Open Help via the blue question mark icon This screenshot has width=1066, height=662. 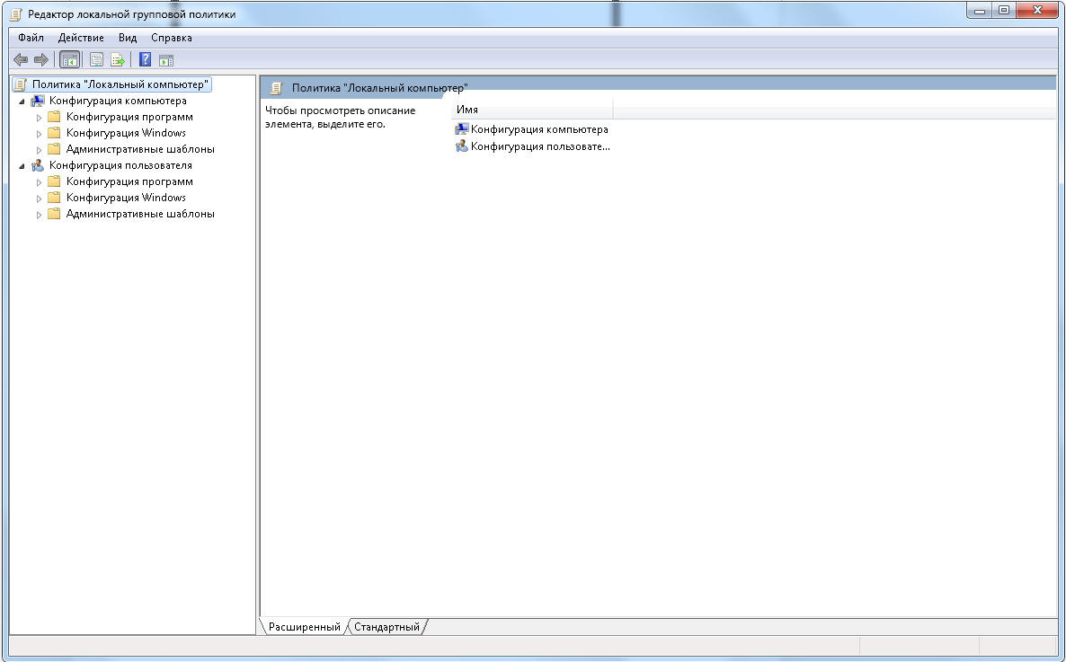pyautogui.click(x=145, y=60)
